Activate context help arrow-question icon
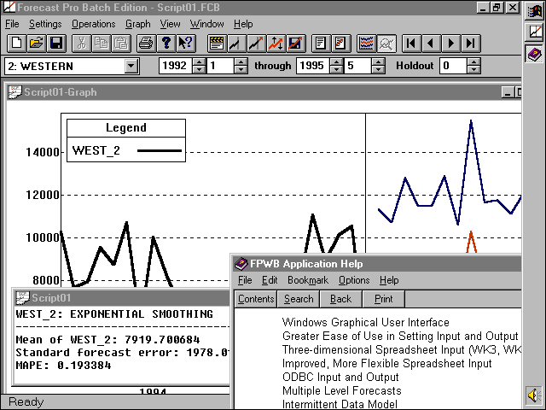The image size is (546, 410). 186,44
